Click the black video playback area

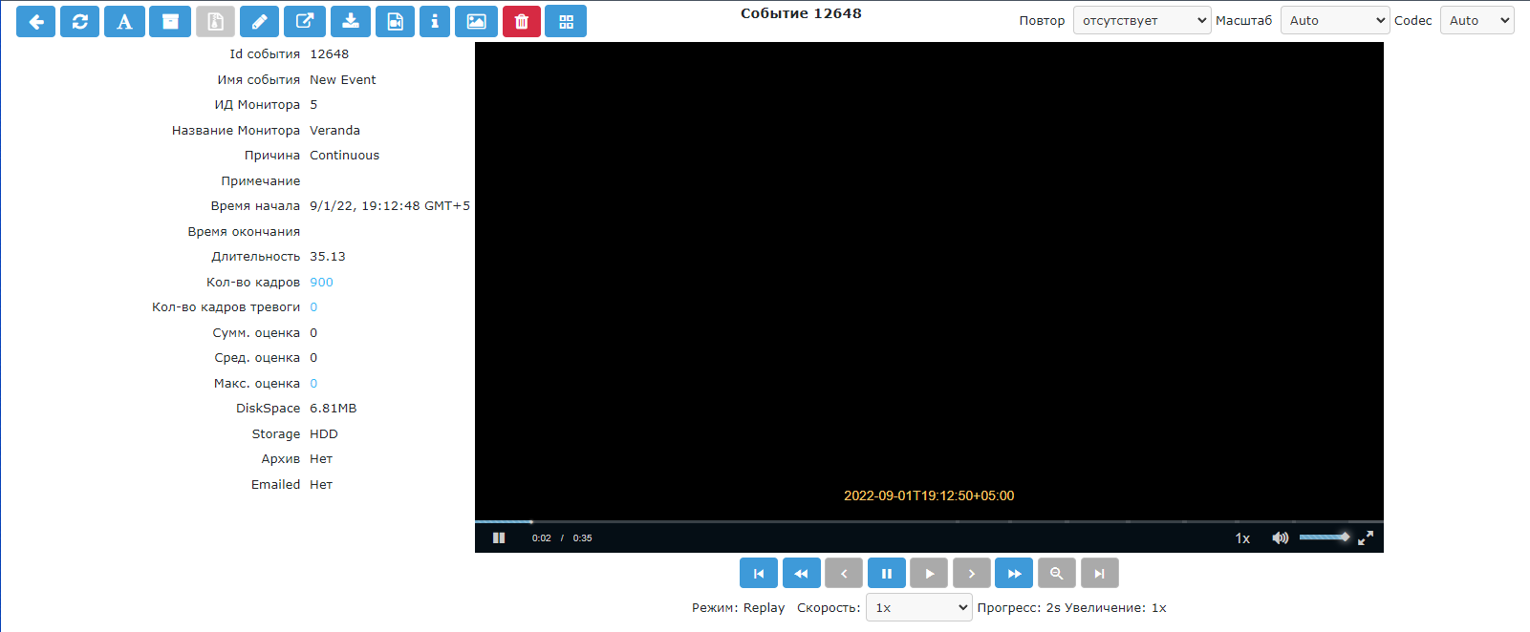coord(929,281)
